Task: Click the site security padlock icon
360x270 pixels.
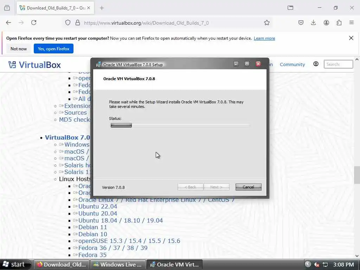Action: click(78, 22)
